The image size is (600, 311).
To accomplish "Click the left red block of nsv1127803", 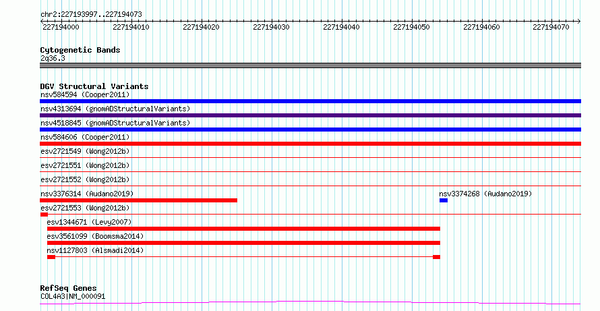I will (x=51, y=257).
